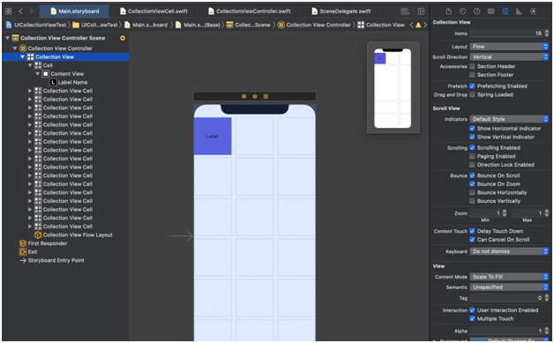Viewport: 554px width, 343px height.
Task: Open Keyboard Do not dismiss dropdown
Action: pos(509,251)
